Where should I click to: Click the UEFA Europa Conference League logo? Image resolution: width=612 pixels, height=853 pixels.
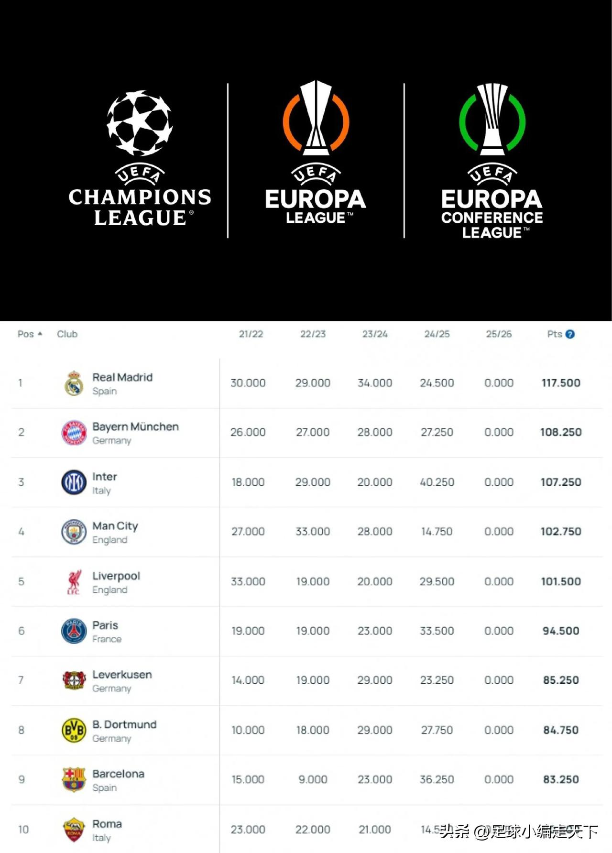coord(492,161)
